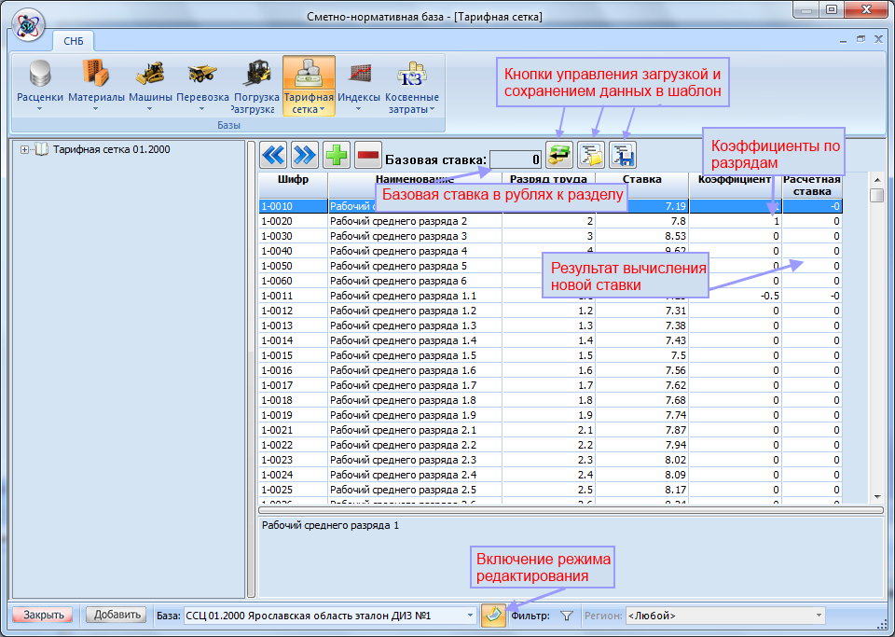Go to the next section with double right arrows

pyautogui.click(x=305, y=155)
